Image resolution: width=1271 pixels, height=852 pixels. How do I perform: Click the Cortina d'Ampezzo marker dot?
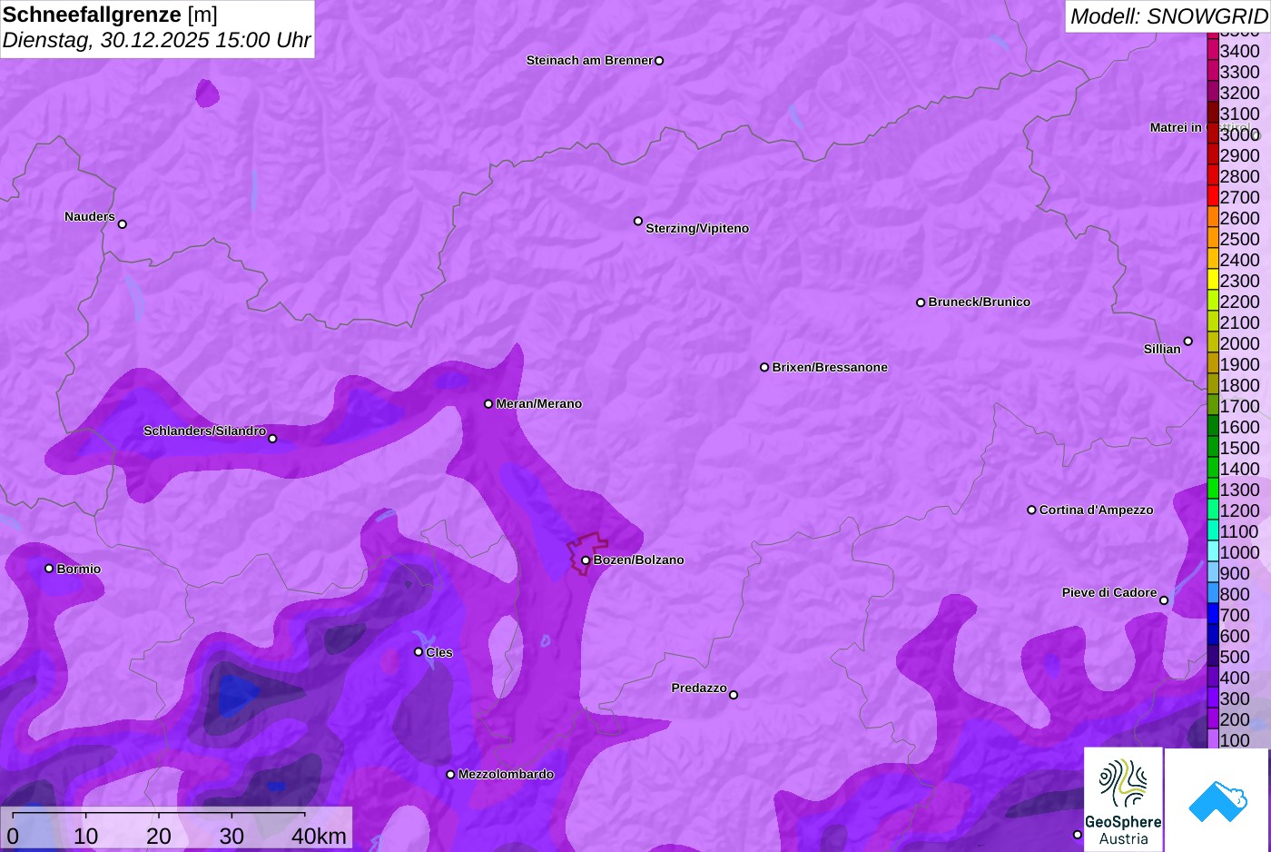(x=1031, y=510)
